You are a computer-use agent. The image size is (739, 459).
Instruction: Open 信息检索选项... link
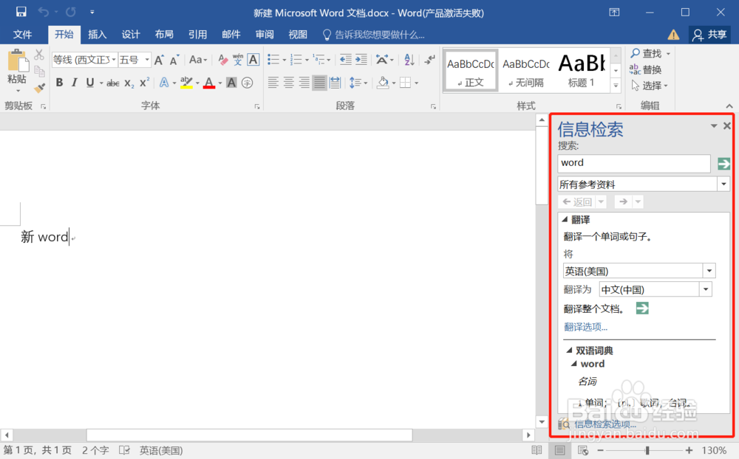[x=605, y=424]
